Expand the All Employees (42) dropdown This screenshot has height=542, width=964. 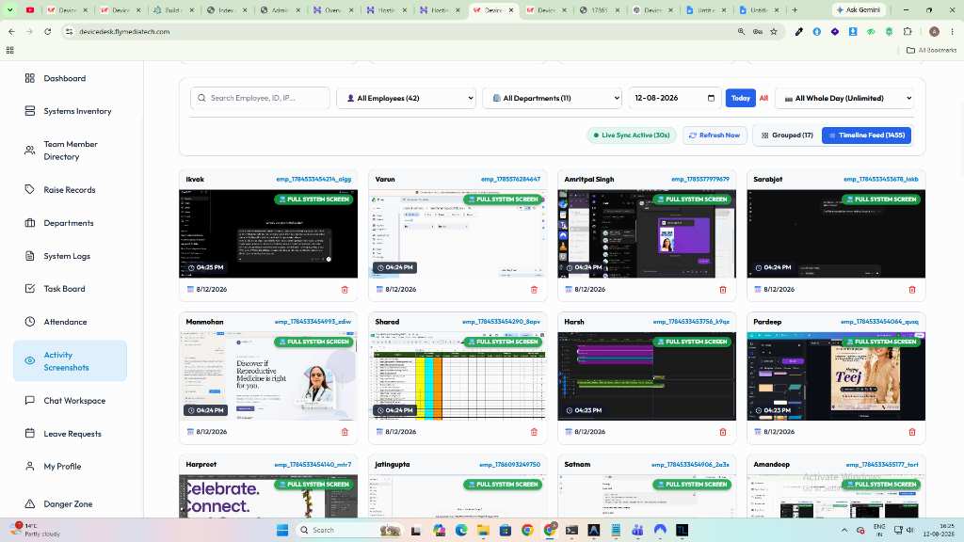point(407,98)
